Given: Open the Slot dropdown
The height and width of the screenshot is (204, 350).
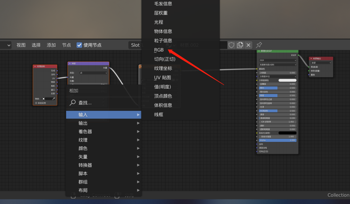Looking at the screenshot, I should pyautogui.click(x=135, y=45).
